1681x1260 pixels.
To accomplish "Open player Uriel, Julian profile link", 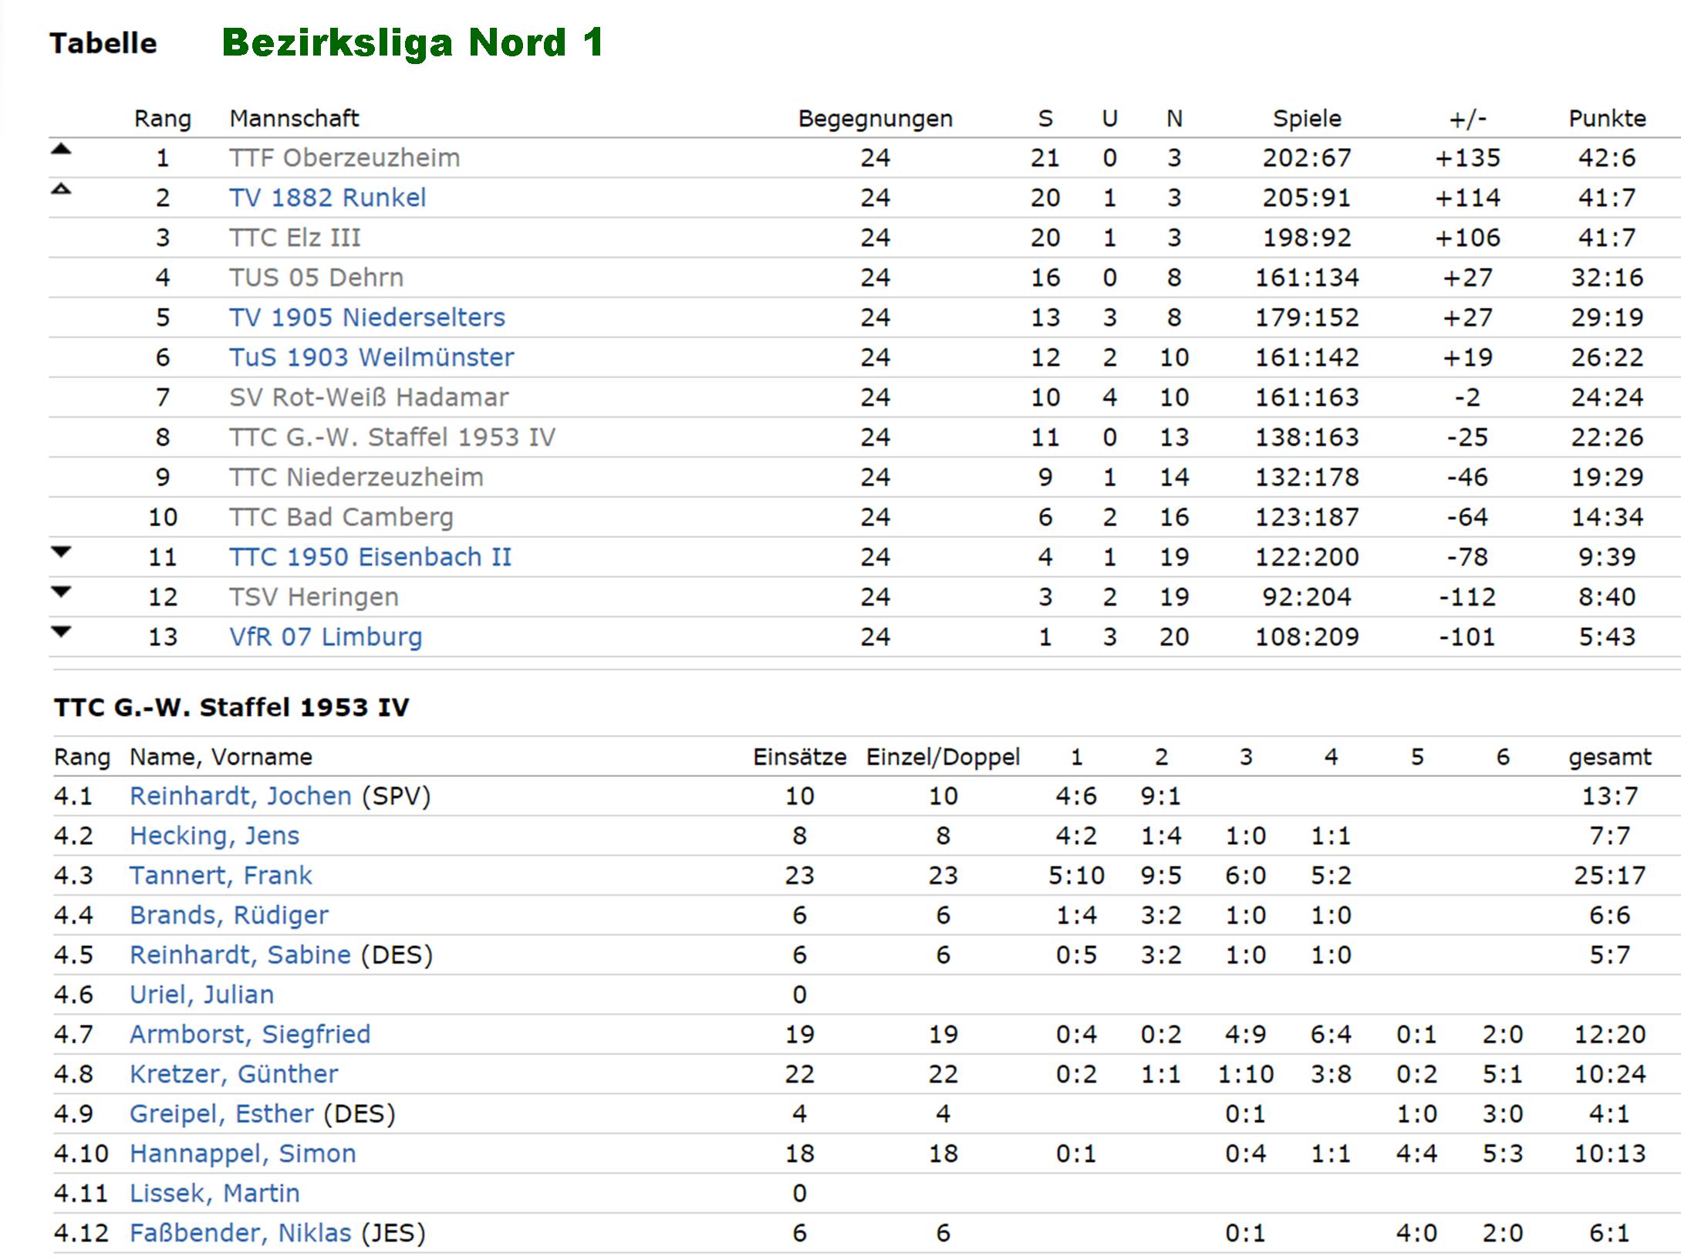I will pyautogui.click(x=202, y=995).
